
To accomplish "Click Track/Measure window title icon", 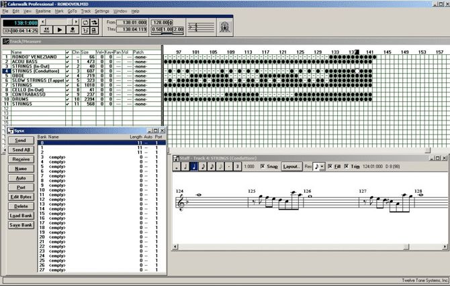I will tap(6, 42).
